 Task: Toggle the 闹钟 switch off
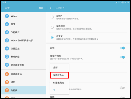tap(122, 48)
